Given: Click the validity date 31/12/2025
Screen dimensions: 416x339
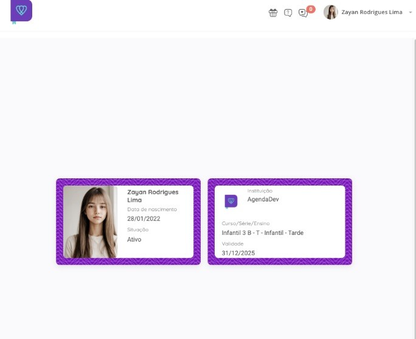Looking at the screenshot, I should pos(238,253).
